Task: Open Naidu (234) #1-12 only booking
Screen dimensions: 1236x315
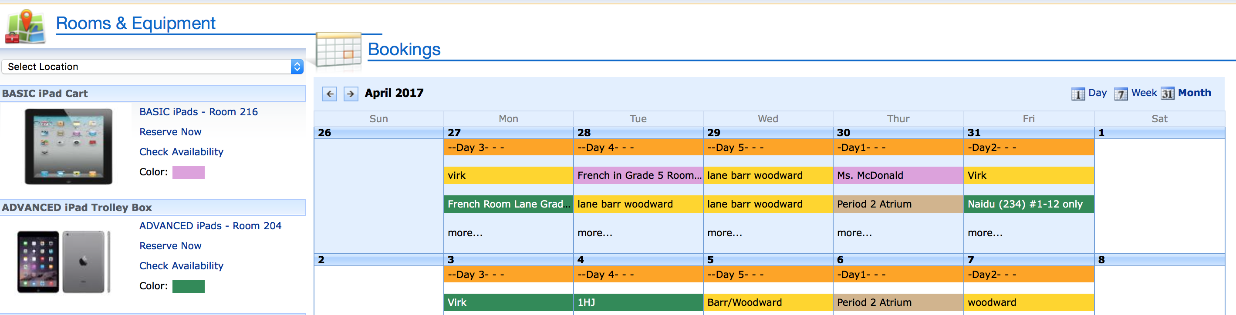Action: point(1029,204)
